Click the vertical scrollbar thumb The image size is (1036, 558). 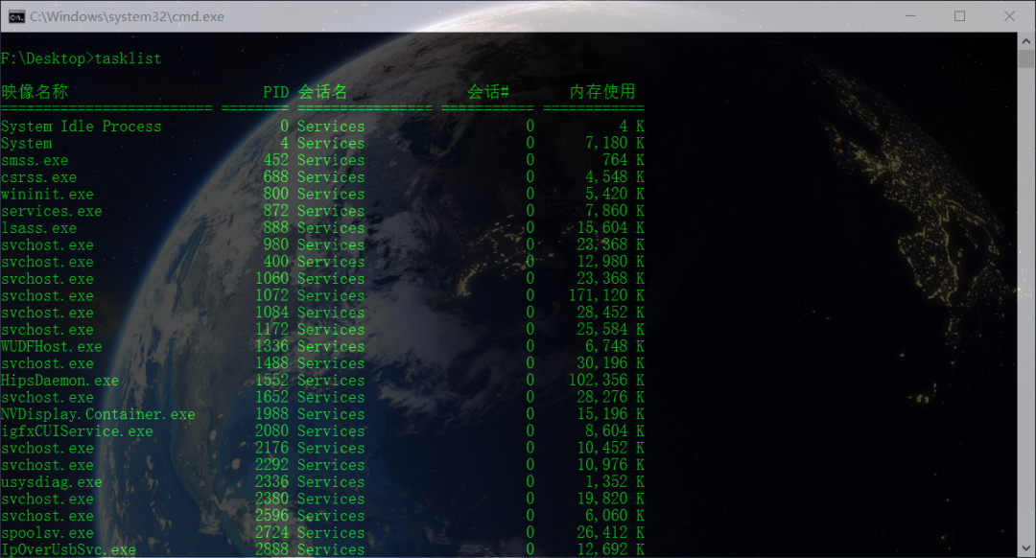pyautogui.click(x=1026, y=59)
